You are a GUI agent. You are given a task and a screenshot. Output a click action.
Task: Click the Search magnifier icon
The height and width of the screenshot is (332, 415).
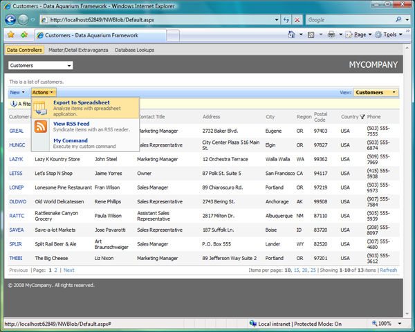(398, 19)
